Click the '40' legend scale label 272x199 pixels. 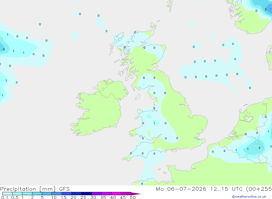113,197
